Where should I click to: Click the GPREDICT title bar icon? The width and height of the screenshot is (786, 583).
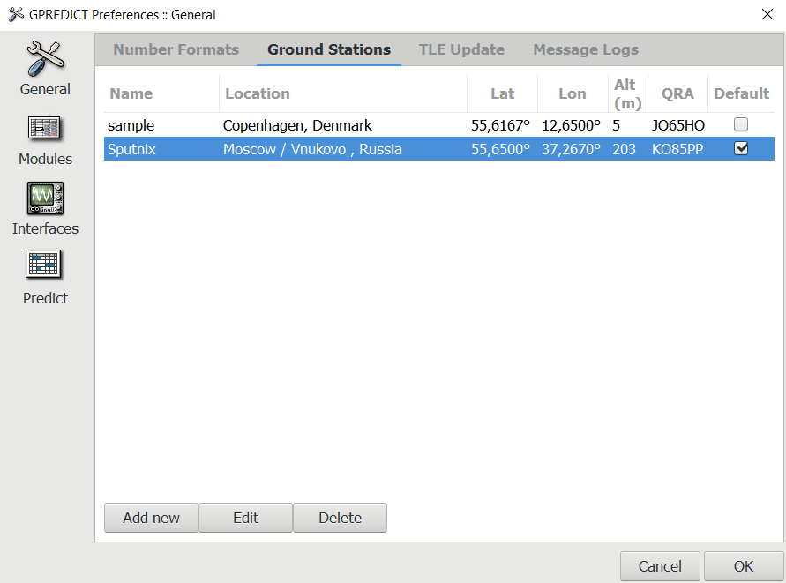coord(15,14)
